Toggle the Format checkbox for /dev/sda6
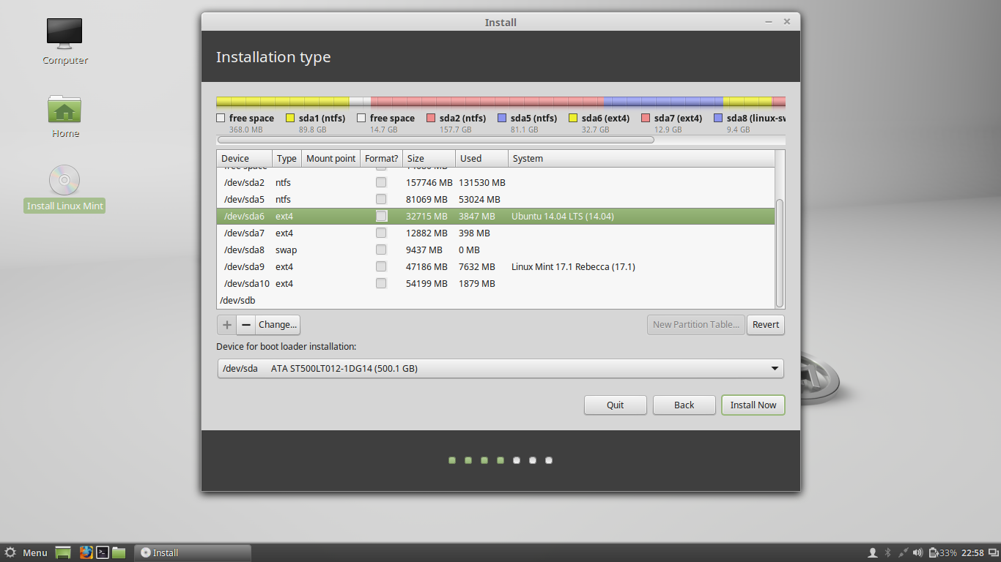The height and width of the screenshot is (562, 1001). [381, 216]
